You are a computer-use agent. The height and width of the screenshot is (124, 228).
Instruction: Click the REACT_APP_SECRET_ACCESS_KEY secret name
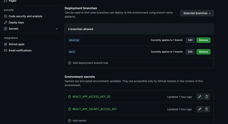click(95, 109)
